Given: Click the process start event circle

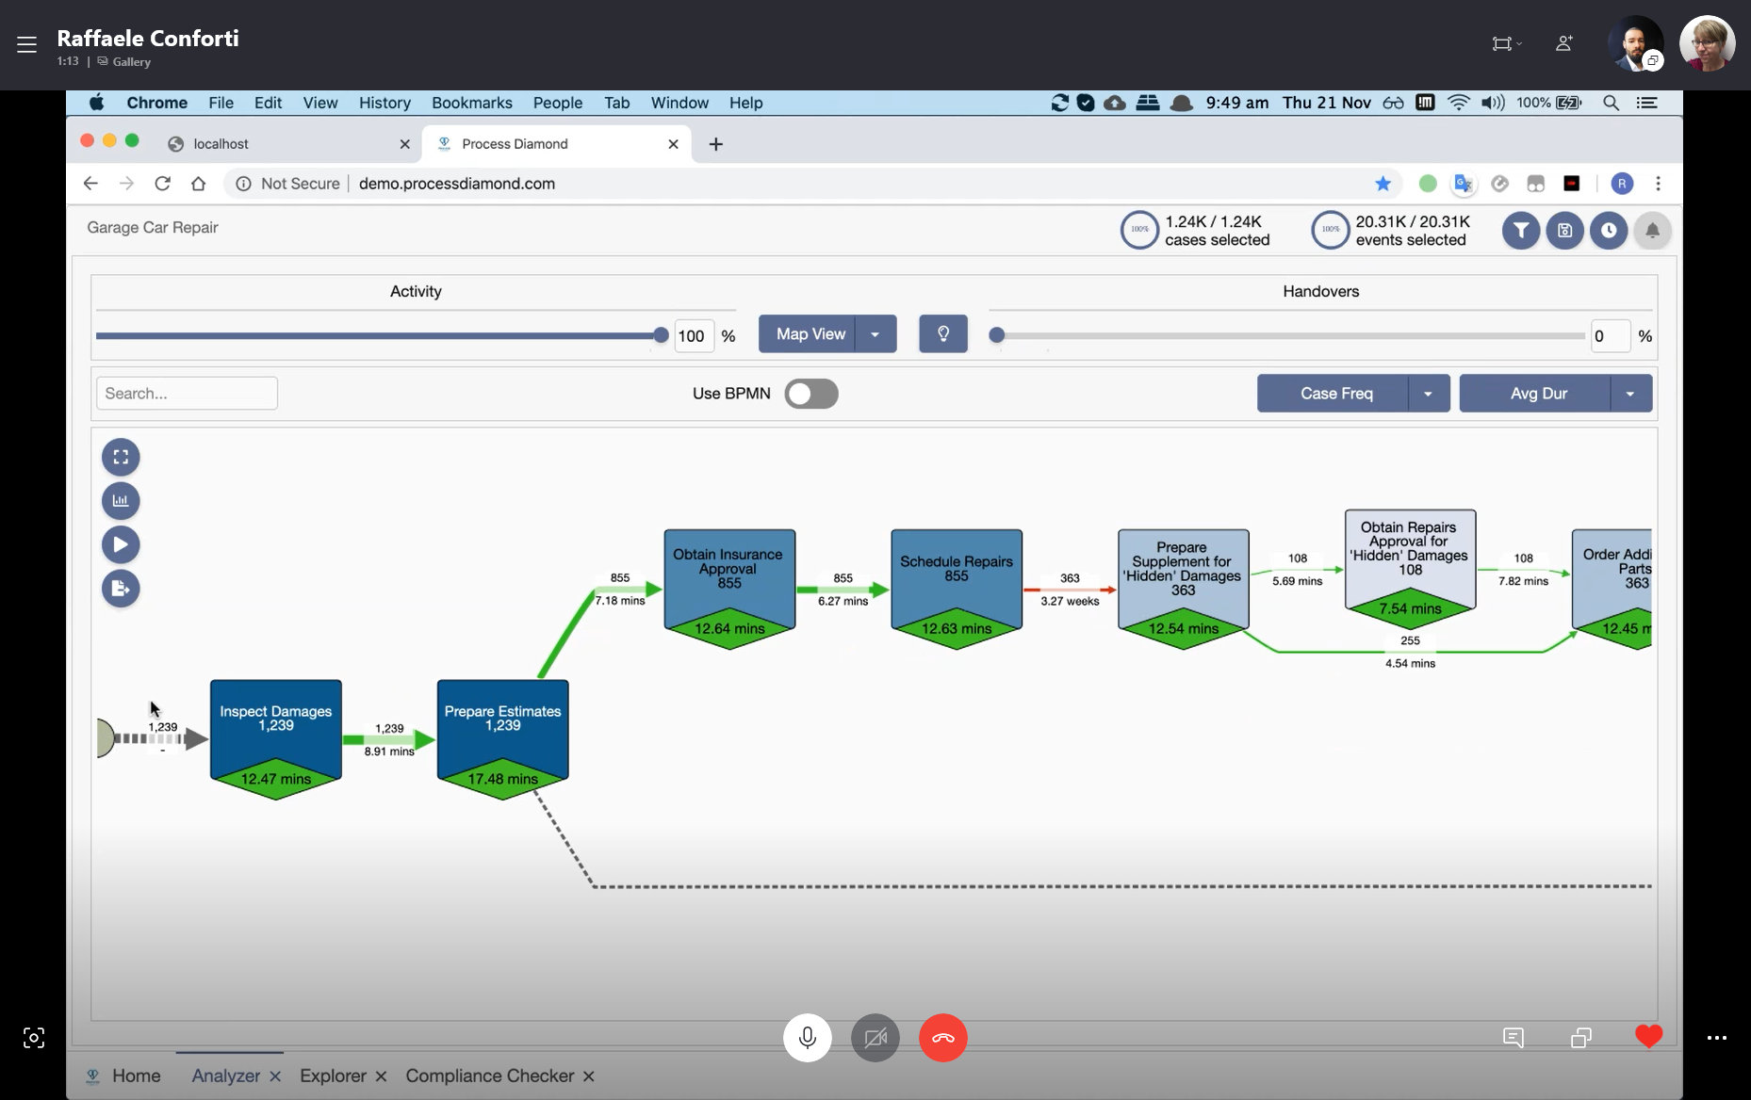Looking at the screenshot, I should (105, 738).
